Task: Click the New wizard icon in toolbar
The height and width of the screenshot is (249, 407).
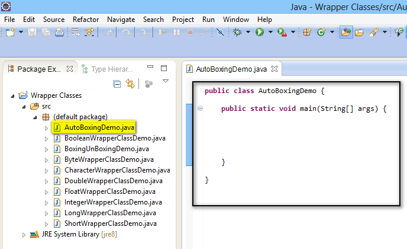Action: [x=10, y=32]
